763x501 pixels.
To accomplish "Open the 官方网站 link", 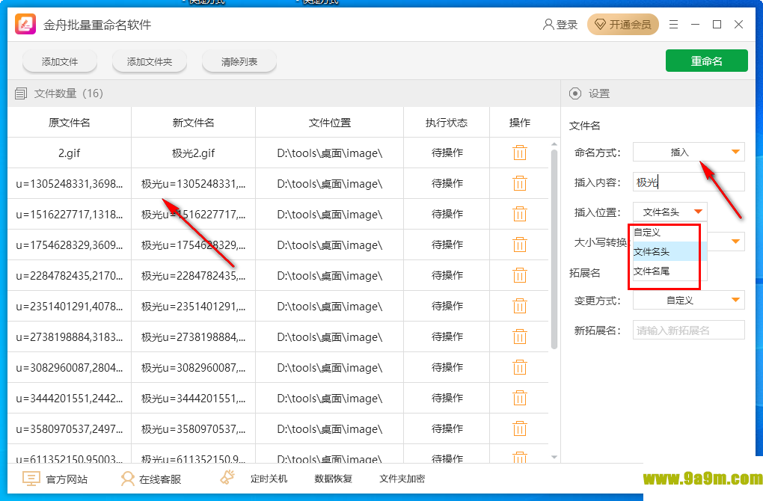I will 67,479.
